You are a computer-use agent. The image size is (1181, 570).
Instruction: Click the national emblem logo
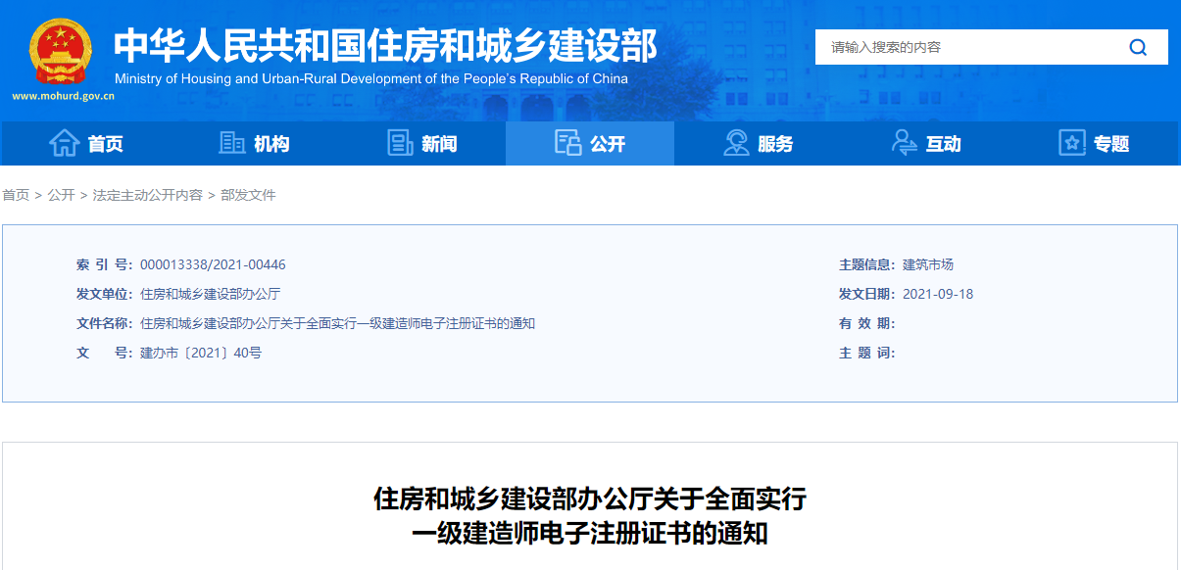click(61, 51)
